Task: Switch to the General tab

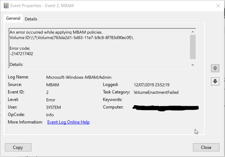Action: click(x=13, y=18)
